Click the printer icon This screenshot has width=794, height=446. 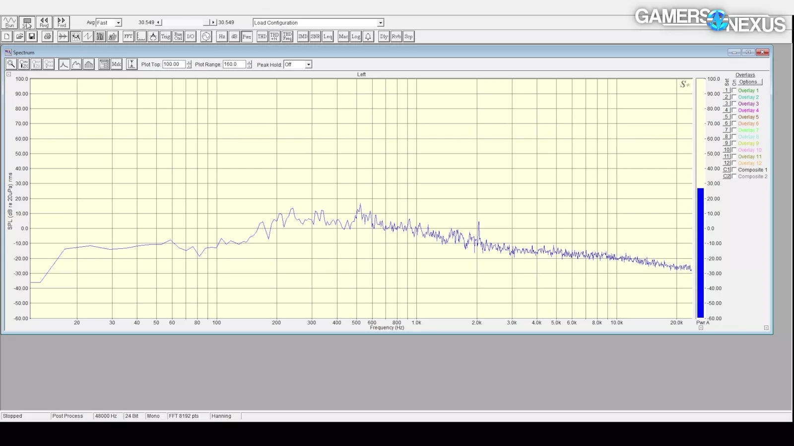pyautogui.click(x=47, y=37)
